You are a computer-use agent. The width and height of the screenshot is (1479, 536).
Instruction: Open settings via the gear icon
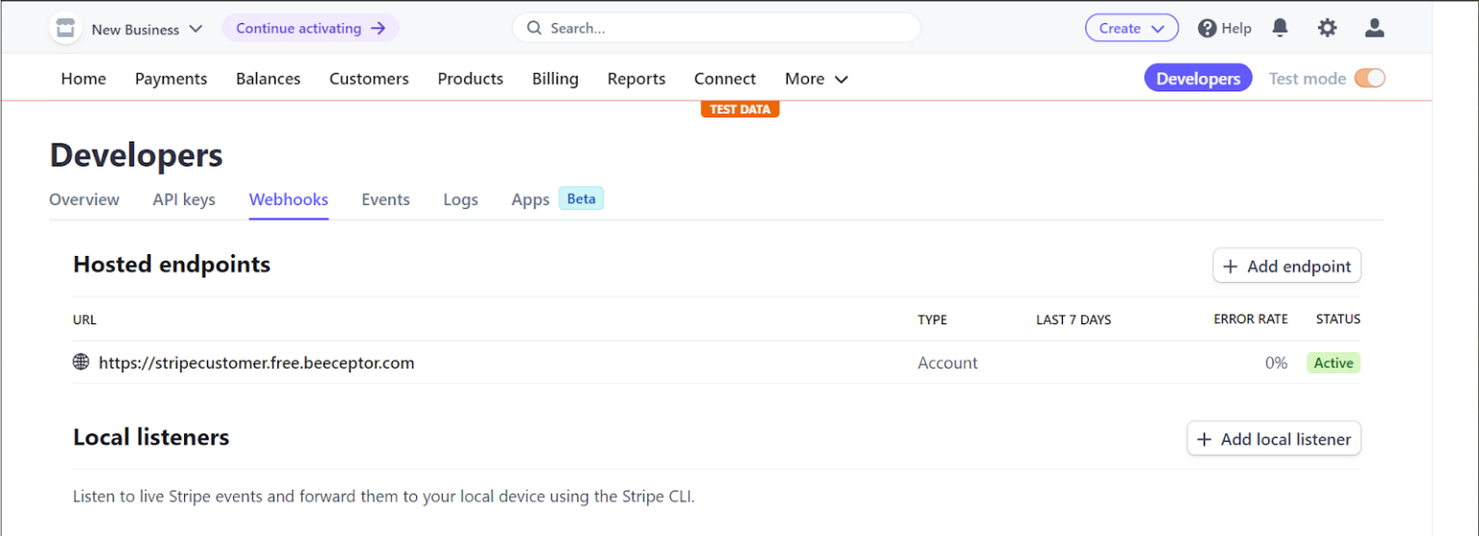1327,28
